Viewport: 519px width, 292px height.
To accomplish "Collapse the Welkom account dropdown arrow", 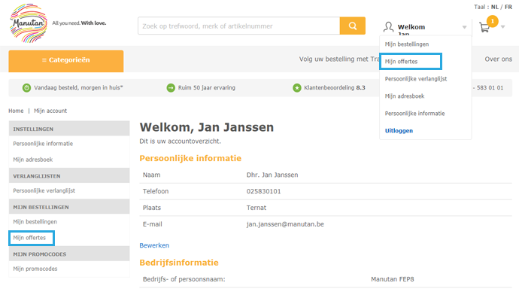I will 464,27.
